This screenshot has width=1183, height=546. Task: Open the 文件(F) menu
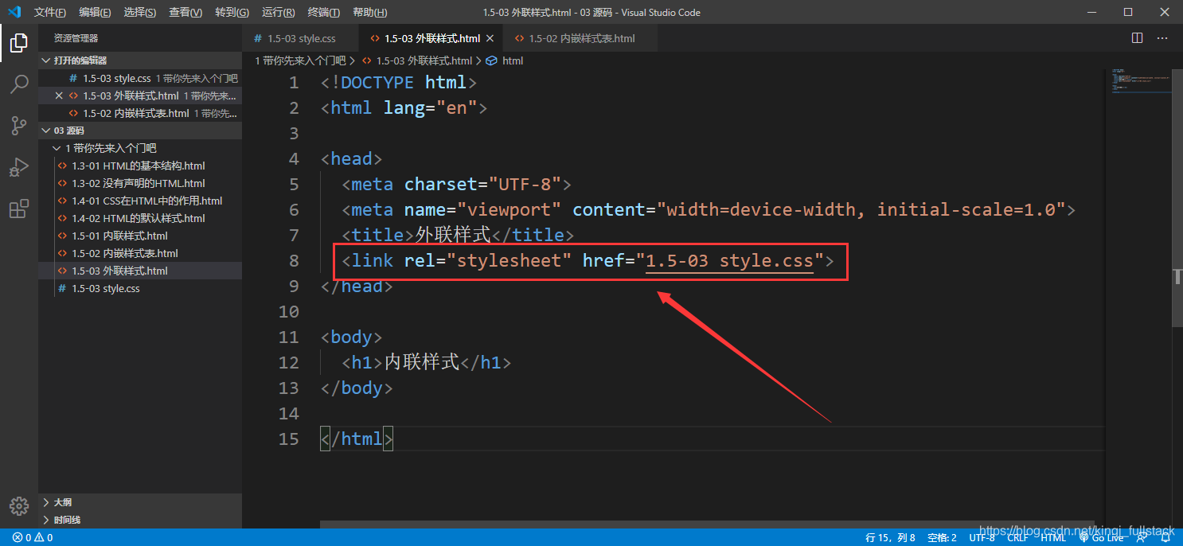[50, 12]
